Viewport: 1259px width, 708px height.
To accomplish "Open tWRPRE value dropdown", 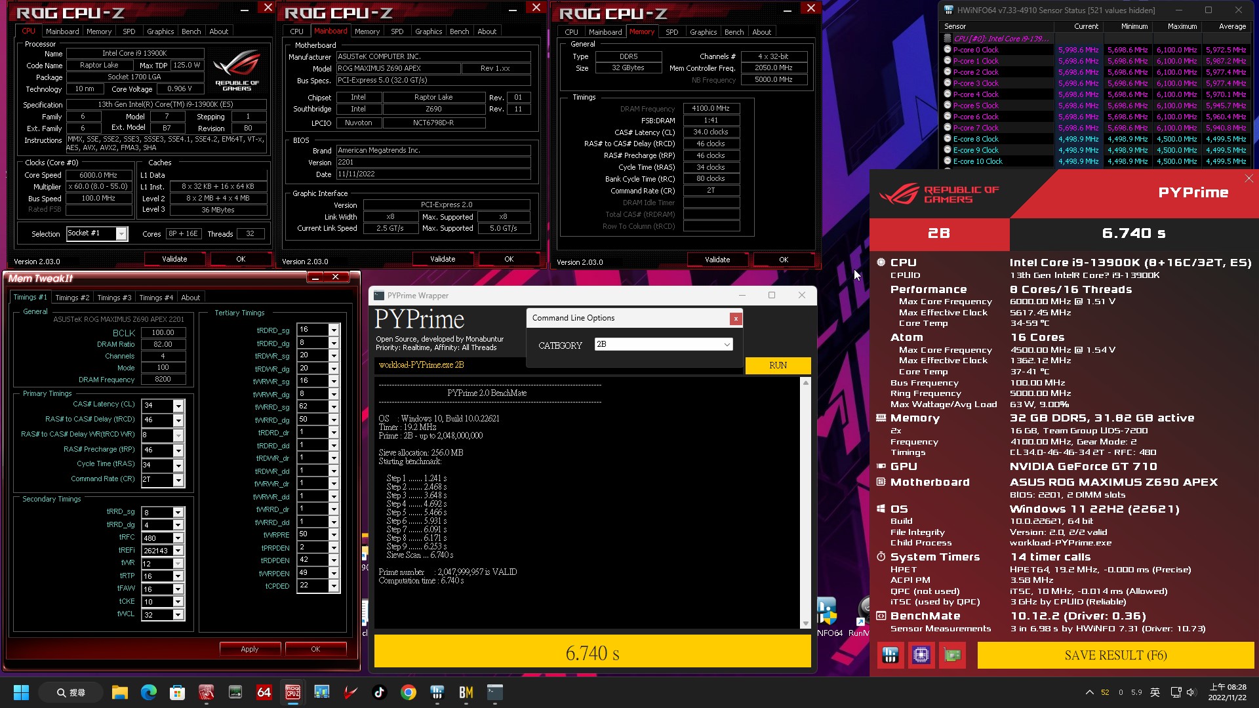I will click(334, 534).
